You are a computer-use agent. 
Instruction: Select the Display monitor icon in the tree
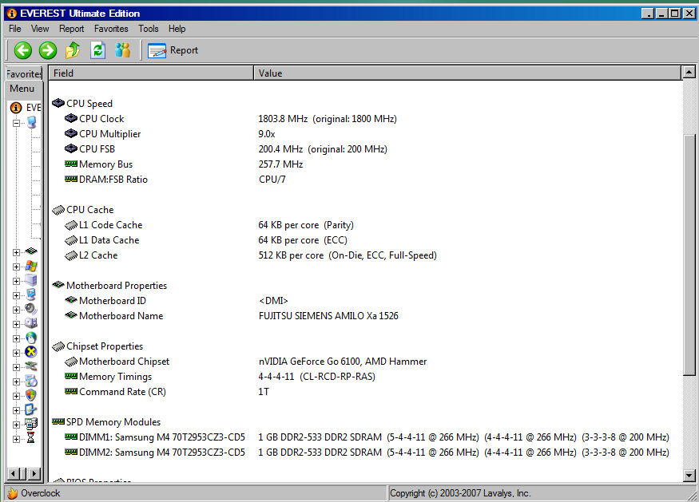(31, 294)
